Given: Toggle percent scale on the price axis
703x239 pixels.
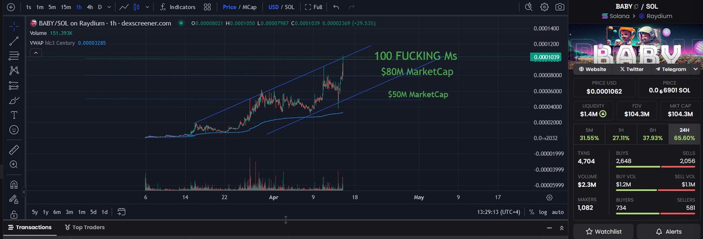Looking at the screenshot, I should tap(531, 212).
